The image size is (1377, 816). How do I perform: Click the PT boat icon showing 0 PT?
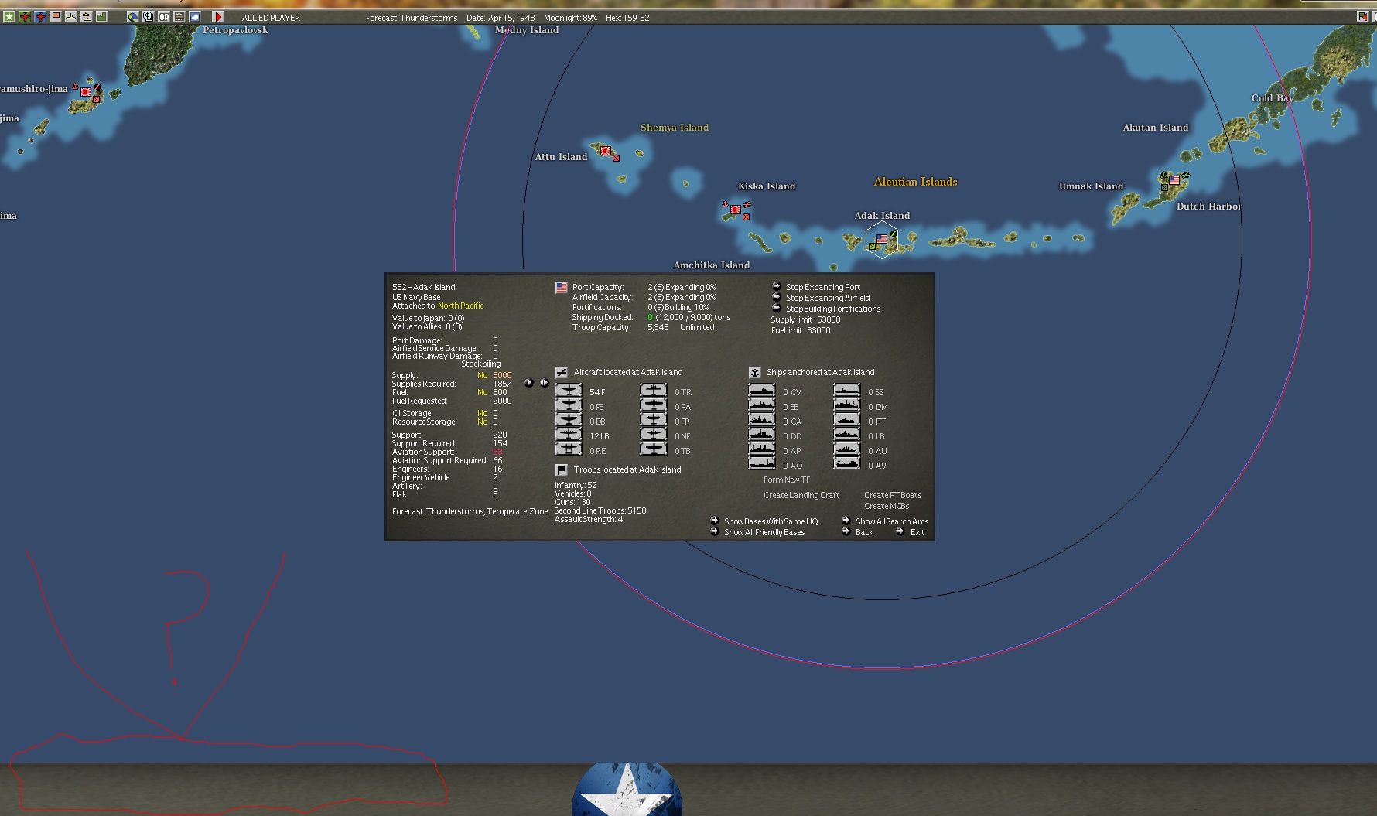(x=847, y=420)
